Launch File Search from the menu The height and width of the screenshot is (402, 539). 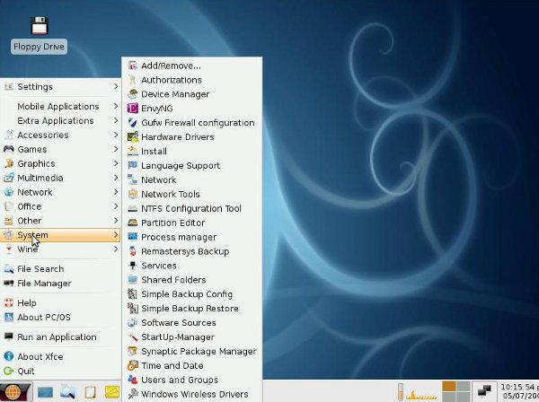60,269
